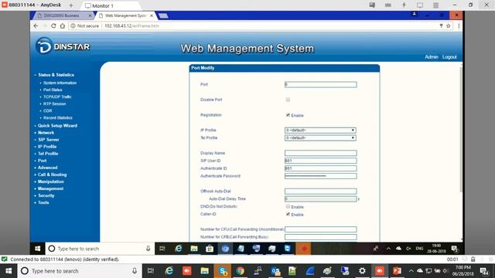Tick the Disable Port checkbox

(288, 100)
